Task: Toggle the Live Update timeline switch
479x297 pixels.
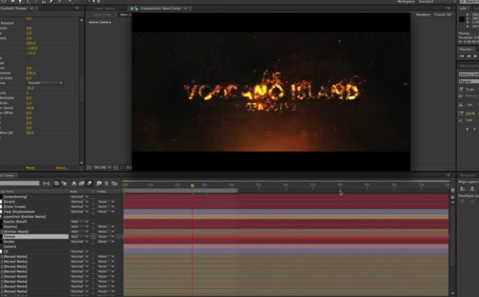Action: coord(57,184)
